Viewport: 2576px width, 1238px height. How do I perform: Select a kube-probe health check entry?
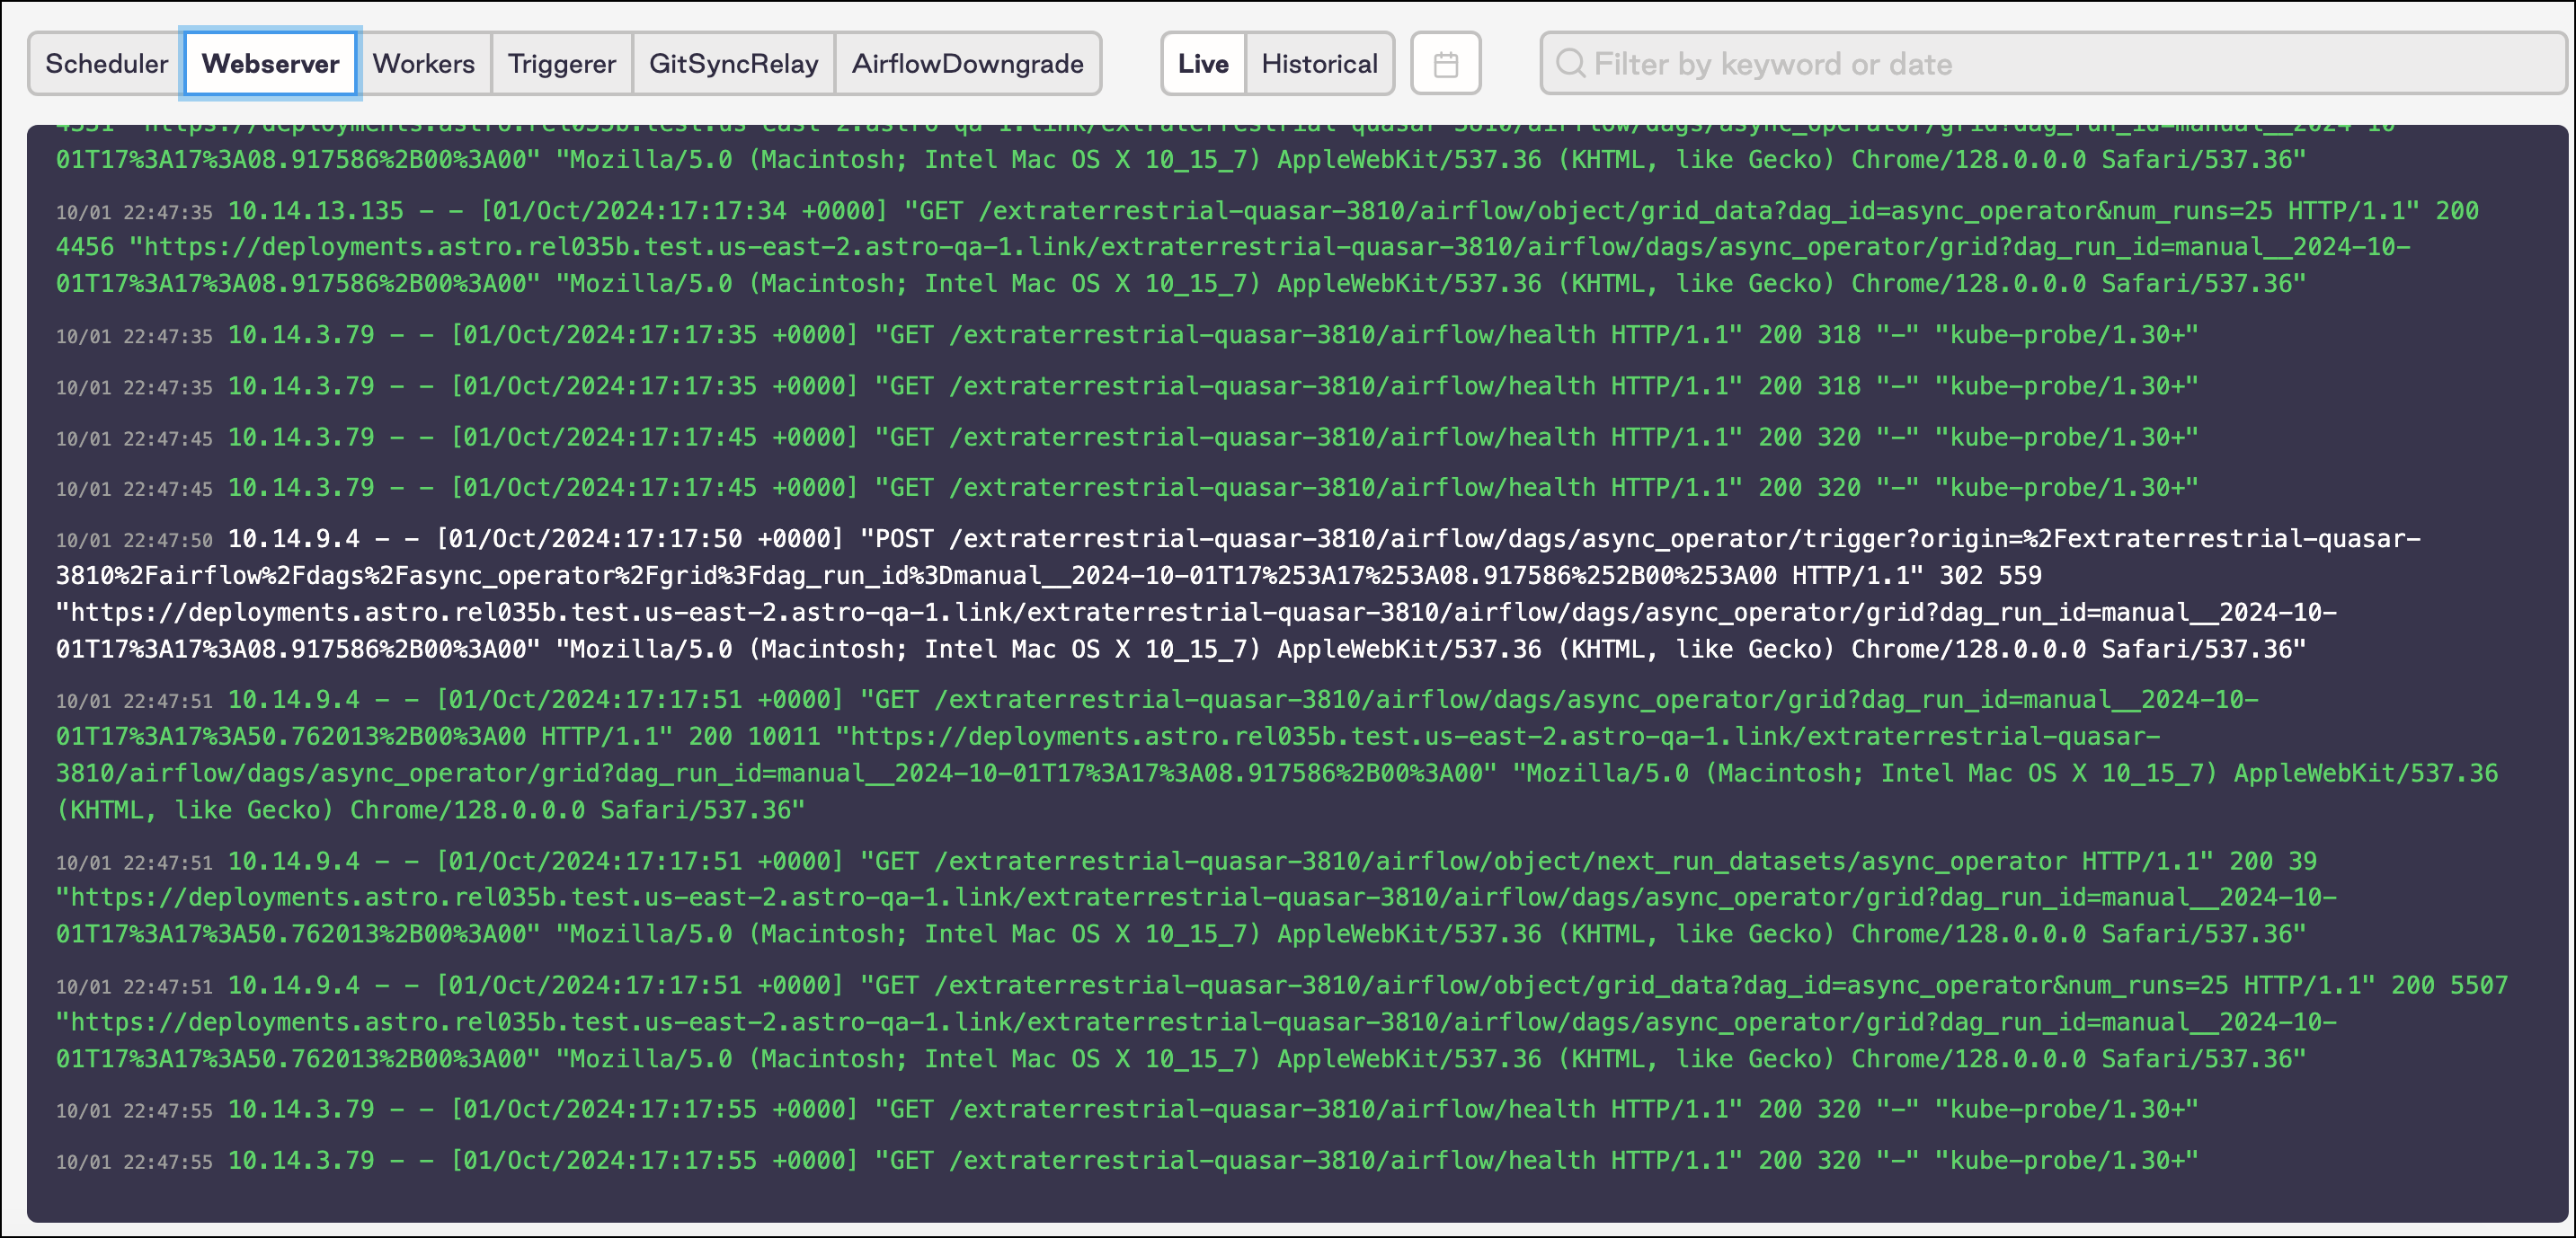tap(1200, 336)
